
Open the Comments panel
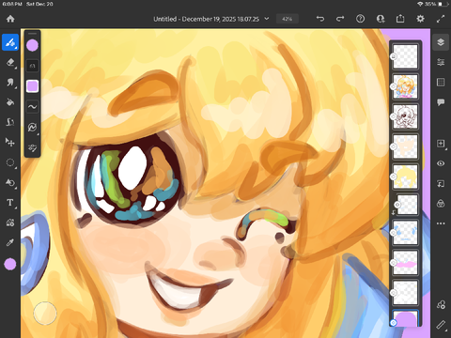click(441, 102)
